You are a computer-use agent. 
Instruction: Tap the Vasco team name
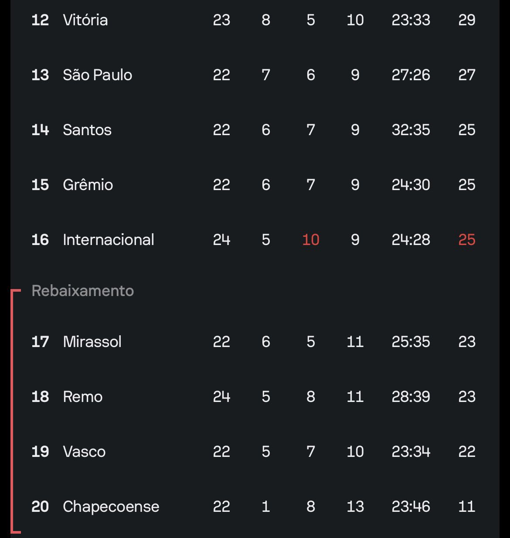(84, 452)
